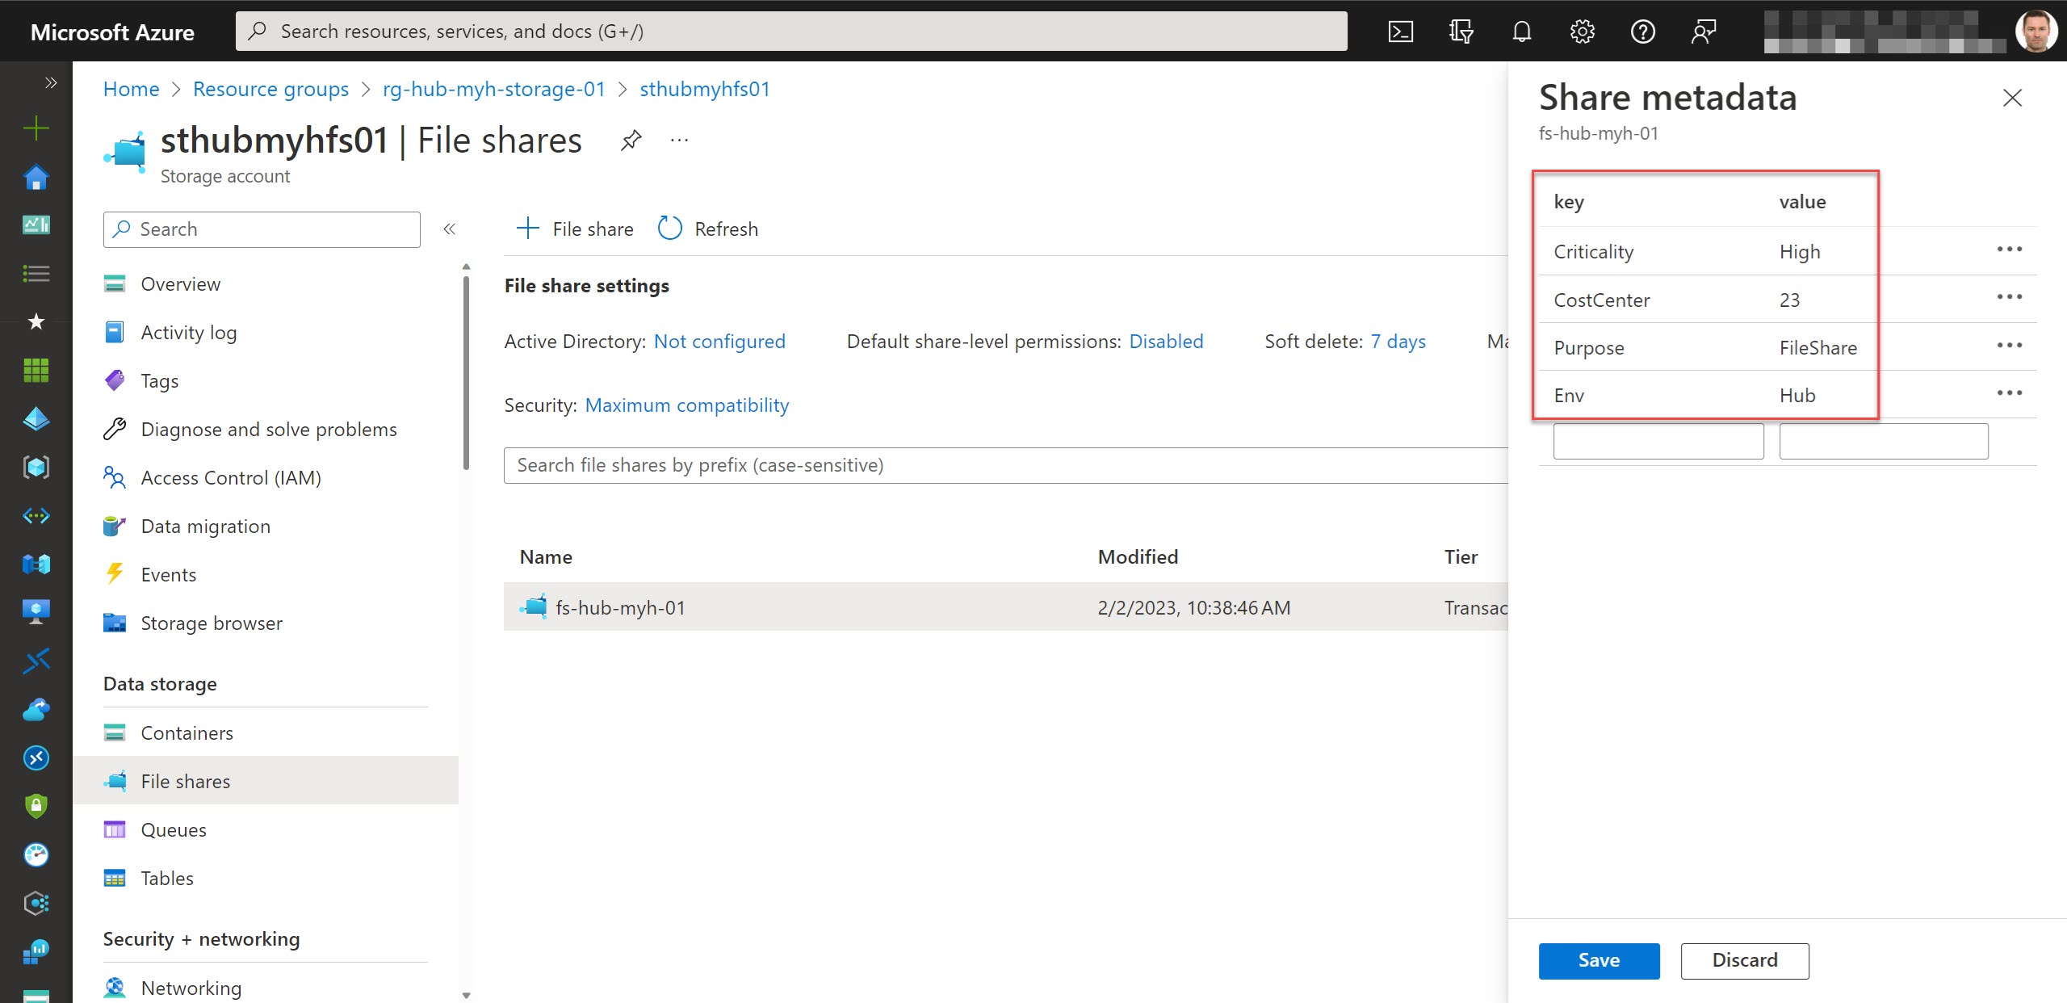Screen dimensions: 2067x1003
Task: Navigate to Resource groups via the breadcrumb
Action: [x=270, y=89]
